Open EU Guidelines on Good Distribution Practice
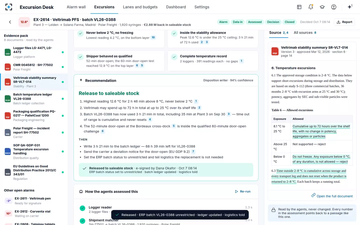The height and width of the screenshot is (225, 360). click(34, 172)
